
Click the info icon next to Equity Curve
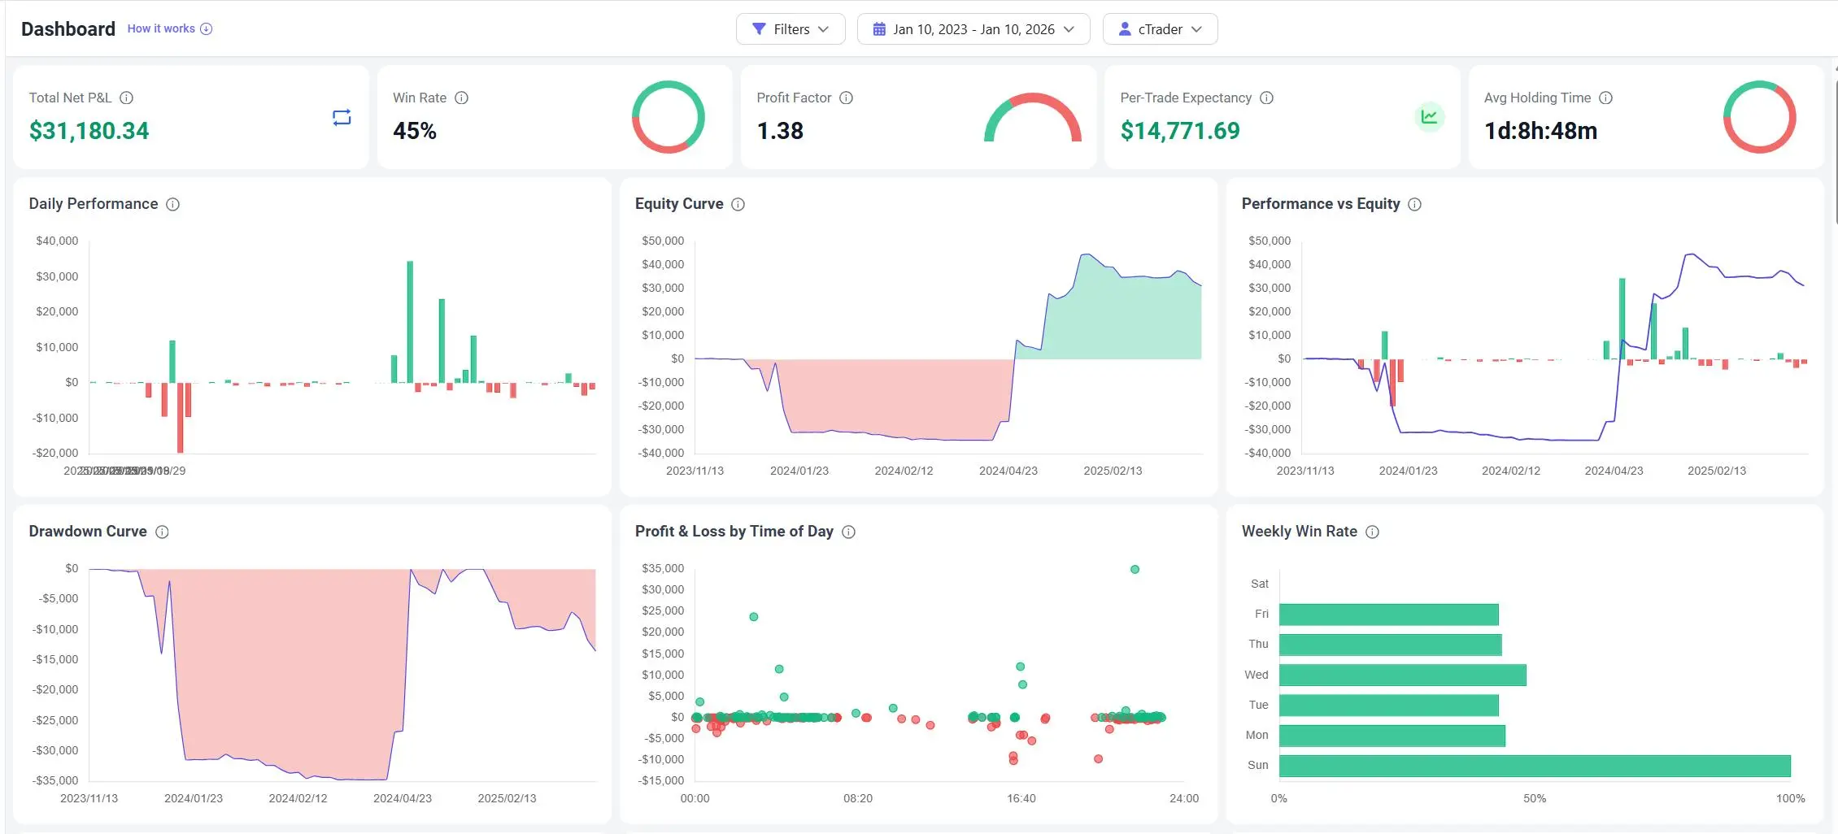(x=738, y=205)
